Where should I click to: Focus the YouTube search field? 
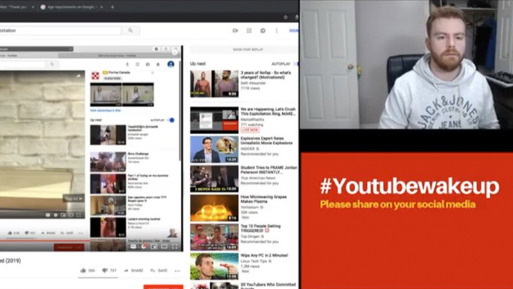click(60, 30)
